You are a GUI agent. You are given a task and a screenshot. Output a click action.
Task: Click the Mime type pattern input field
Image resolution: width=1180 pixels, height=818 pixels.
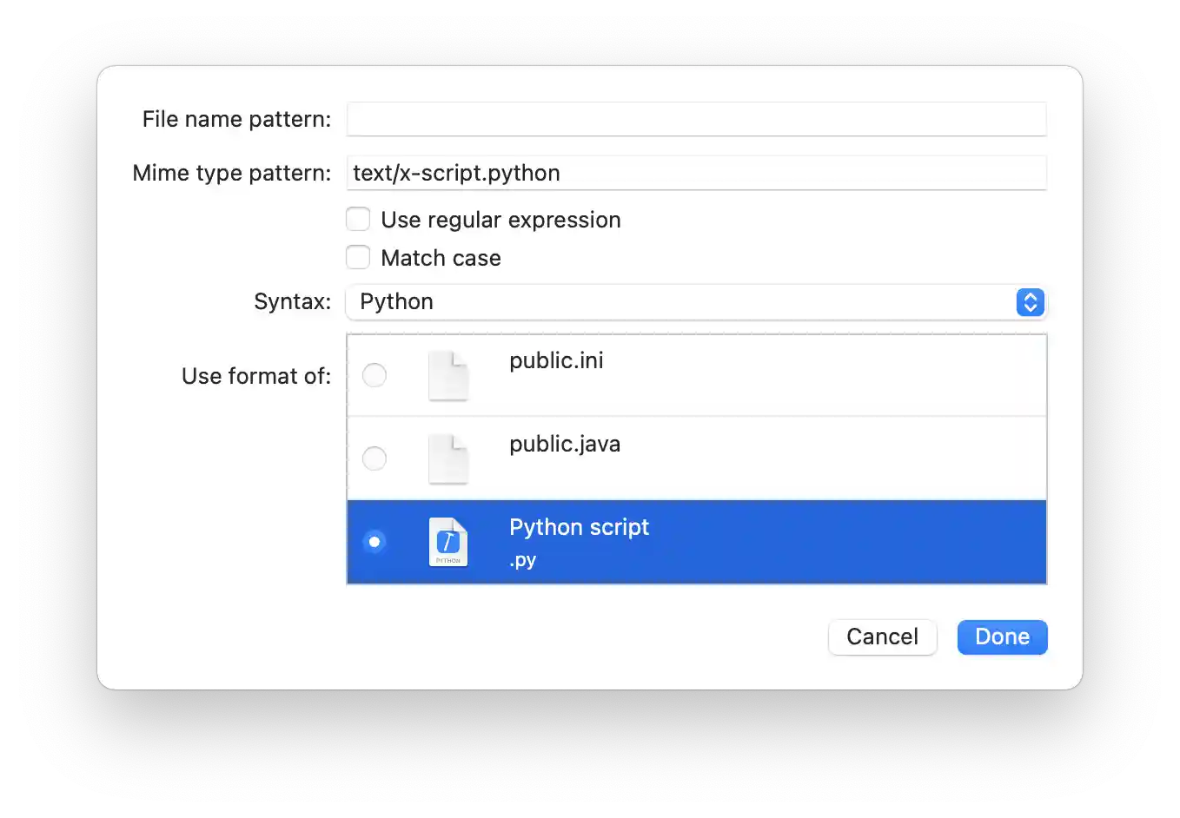695,173
